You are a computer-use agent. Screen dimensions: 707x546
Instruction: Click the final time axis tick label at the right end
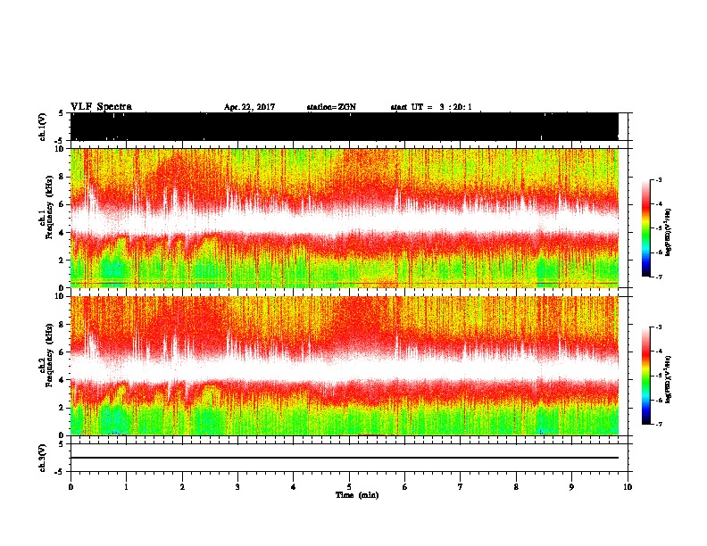tap(628, 487)
